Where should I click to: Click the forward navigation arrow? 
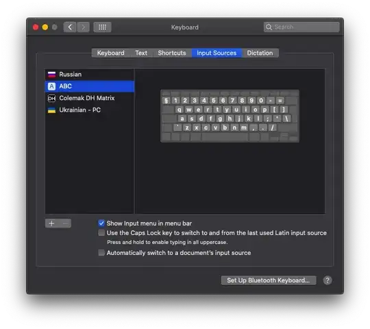83,27
